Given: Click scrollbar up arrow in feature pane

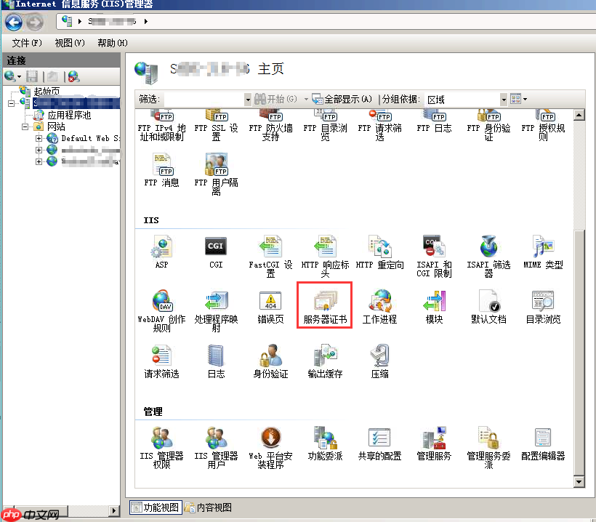Looking at the screenshot, I should point(579,114).
